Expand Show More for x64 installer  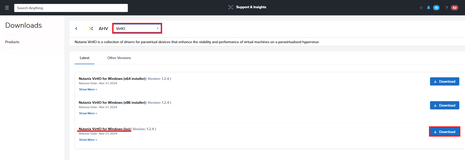pos(88,89)
